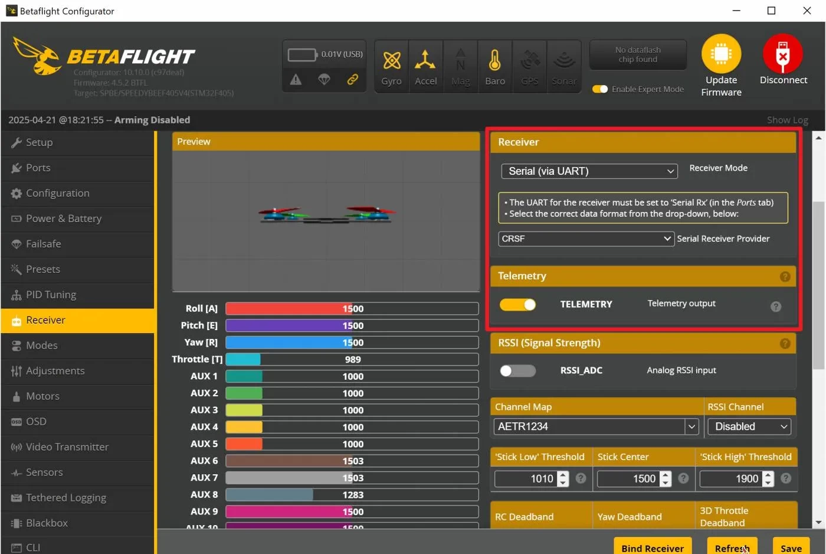826x554 pixels.
Task: Open the Sensors tab
Action: pyautogui.click(x=78, y=472)
